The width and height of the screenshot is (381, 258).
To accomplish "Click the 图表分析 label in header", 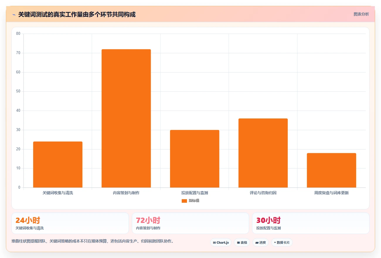I will tap(361, 14).
